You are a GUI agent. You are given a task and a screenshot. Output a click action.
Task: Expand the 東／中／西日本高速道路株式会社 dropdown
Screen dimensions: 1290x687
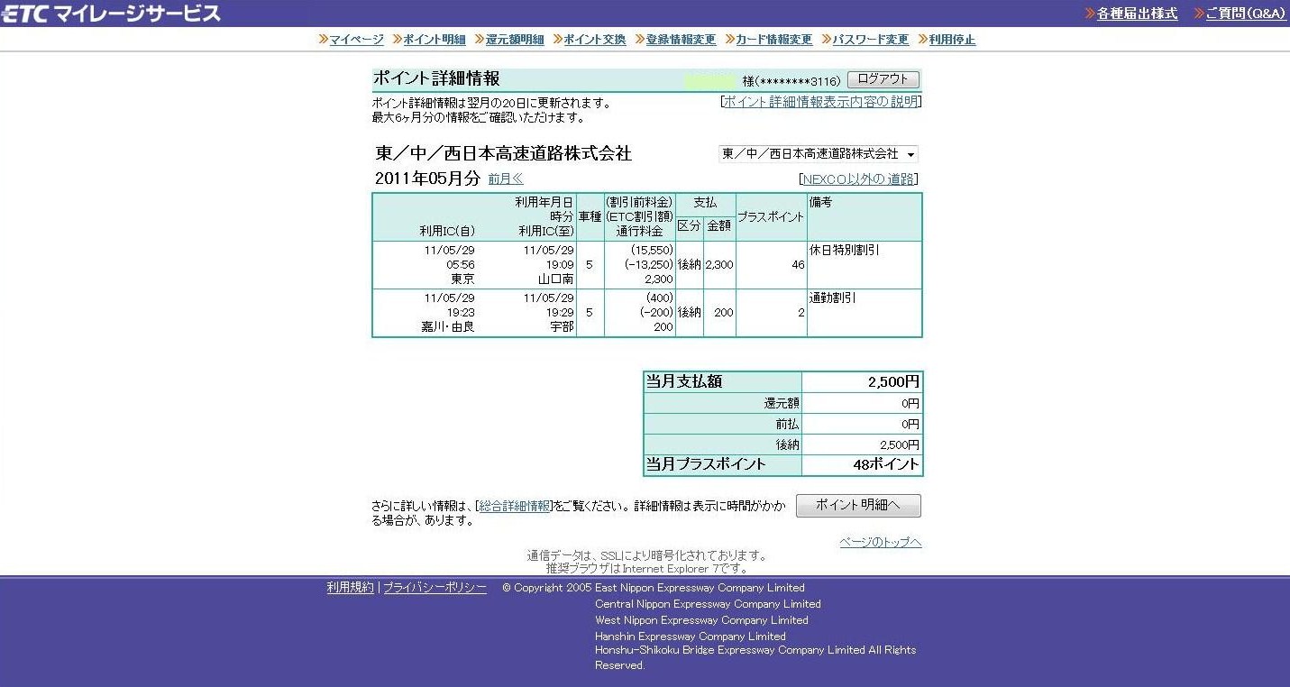pos(819,154)
